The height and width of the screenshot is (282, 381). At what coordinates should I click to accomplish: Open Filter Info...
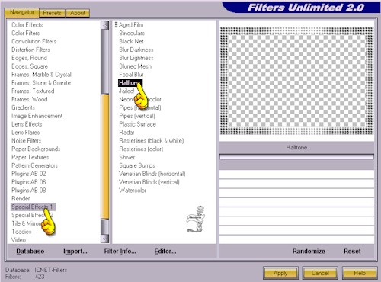(120, 251)
